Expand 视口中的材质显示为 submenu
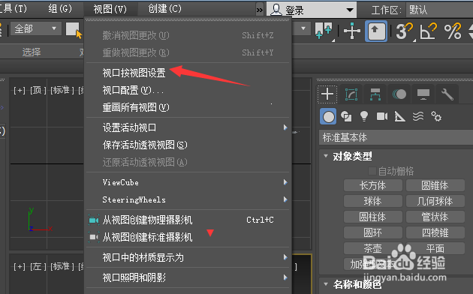 pos(188,257)
